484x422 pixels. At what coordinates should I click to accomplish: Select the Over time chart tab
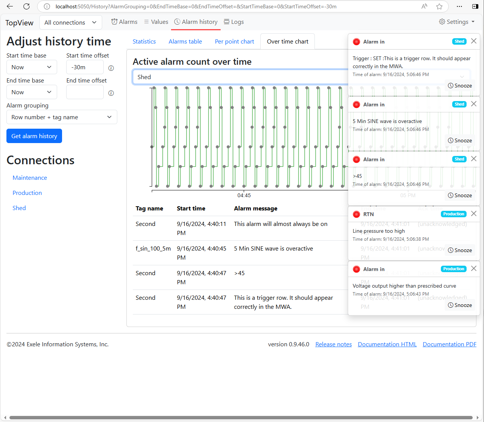(x=288, y=42)
